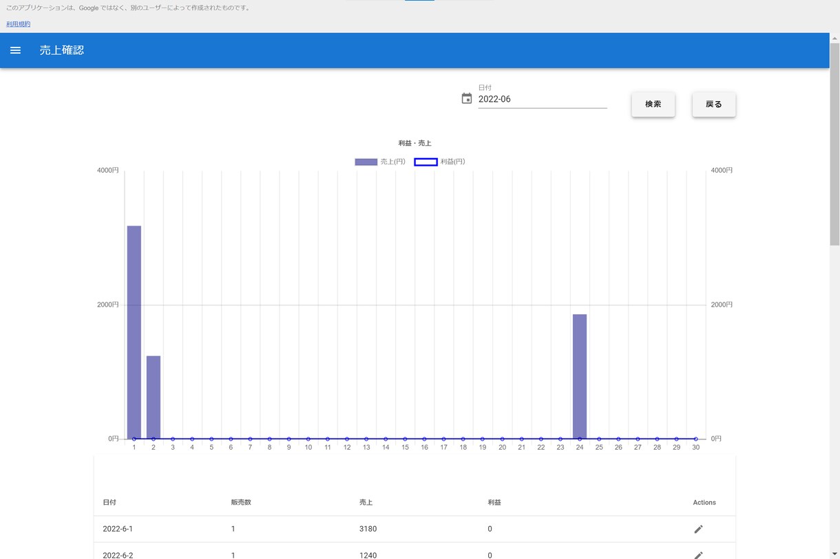The width and height of the screenshot is (840, 559).
Task: Click the 売上 column header in the table
Action: 366,503
